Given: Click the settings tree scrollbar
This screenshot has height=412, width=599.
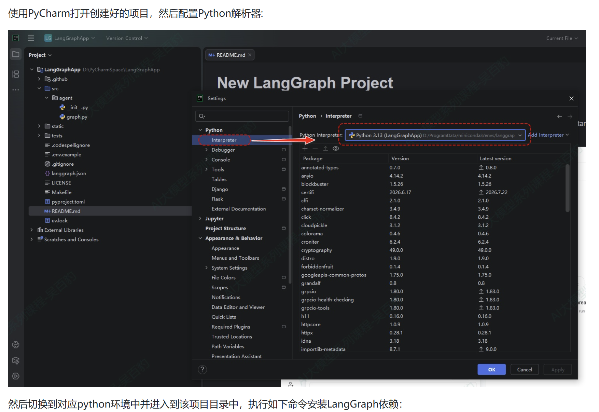Looking at the screenshot, I should click(290, 205).
